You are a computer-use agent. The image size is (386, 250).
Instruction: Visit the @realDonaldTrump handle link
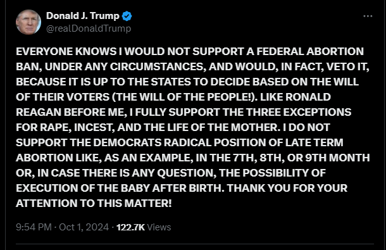(89, 28)
